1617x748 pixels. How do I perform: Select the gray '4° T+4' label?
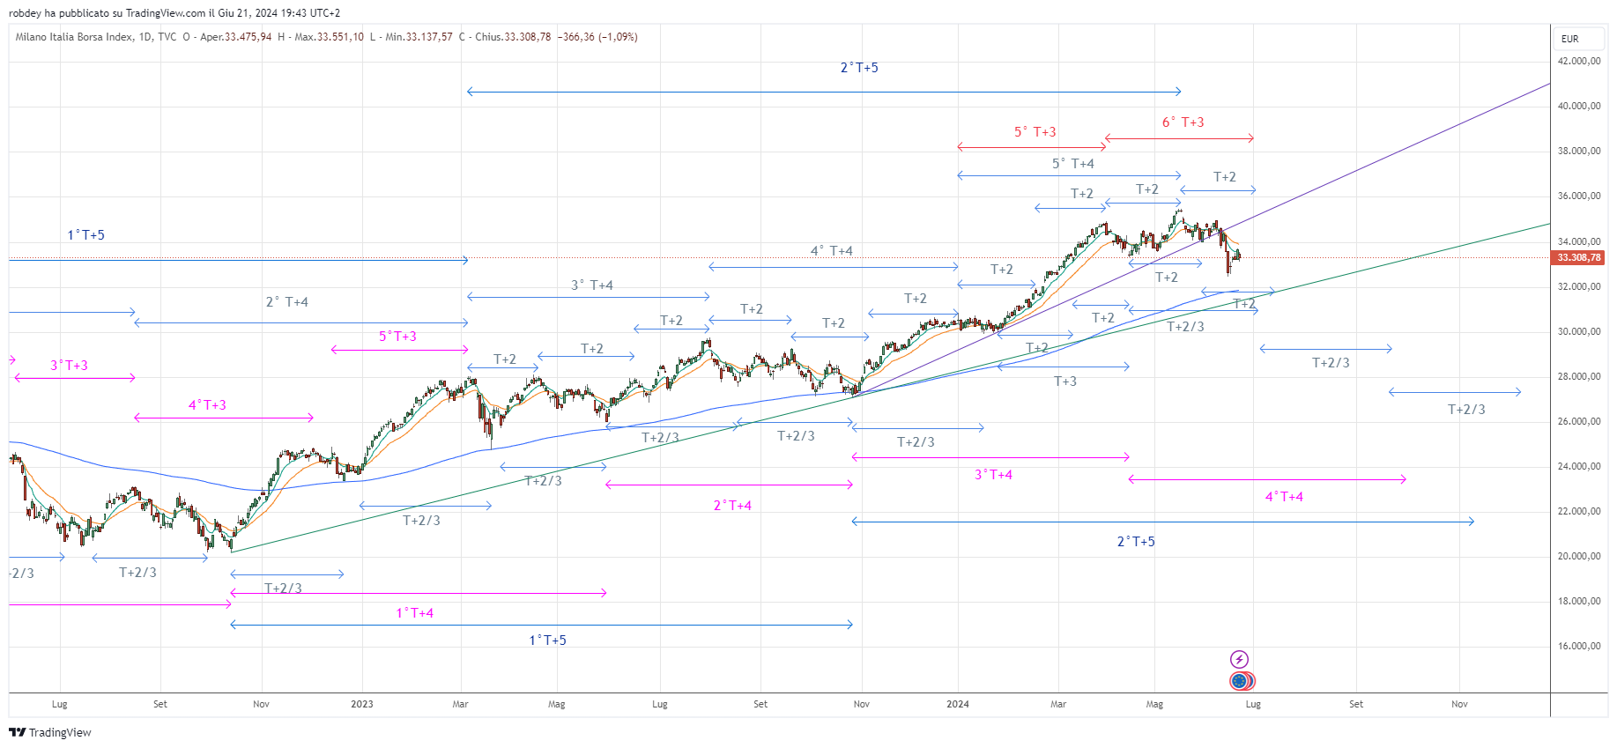(x=831, y=251)
